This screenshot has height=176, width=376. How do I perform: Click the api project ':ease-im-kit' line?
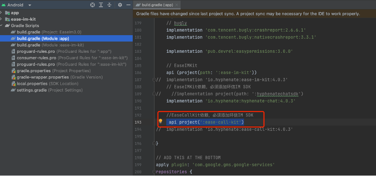coord(212,73)
